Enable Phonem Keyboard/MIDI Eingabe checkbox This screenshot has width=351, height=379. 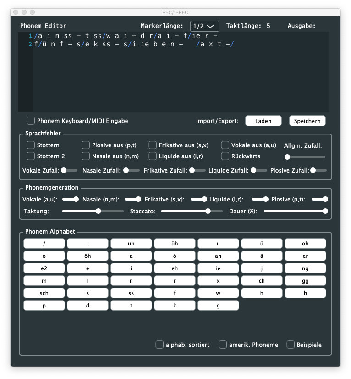click(x=31, y=121)
